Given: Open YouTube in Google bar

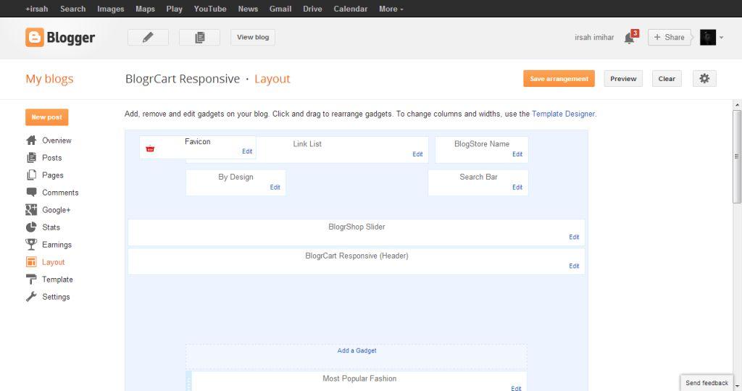Looking at the screenshot, I should 210,9.
